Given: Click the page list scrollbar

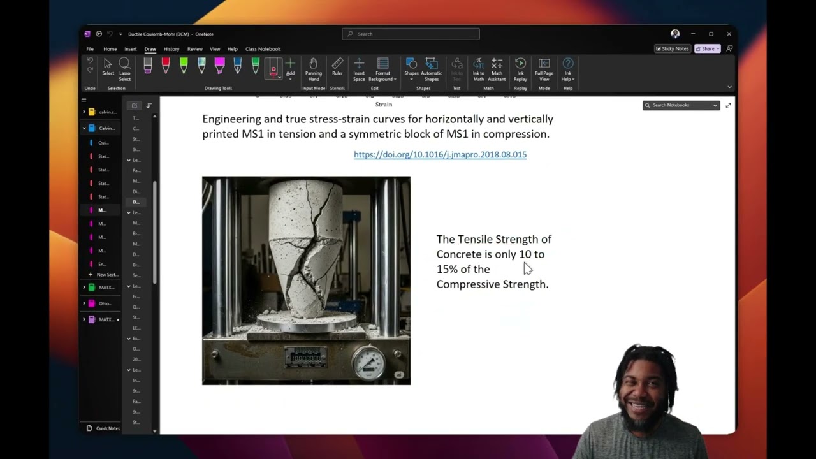Looking at the screenshot, I should (x=155, y=233).
